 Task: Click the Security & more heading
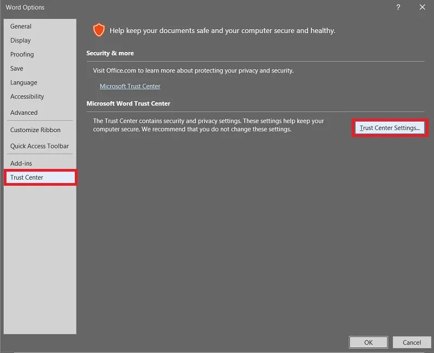pyautogui.click(x=110, y=53)
